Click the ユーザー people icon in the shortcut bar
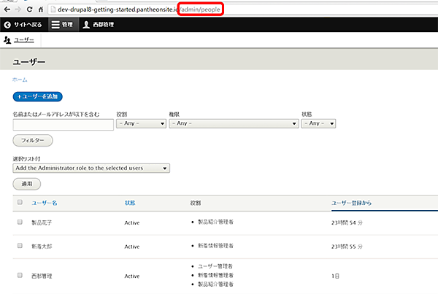Image resolution: width=438 pixels, height=294 pixels. tap(8, 40)
